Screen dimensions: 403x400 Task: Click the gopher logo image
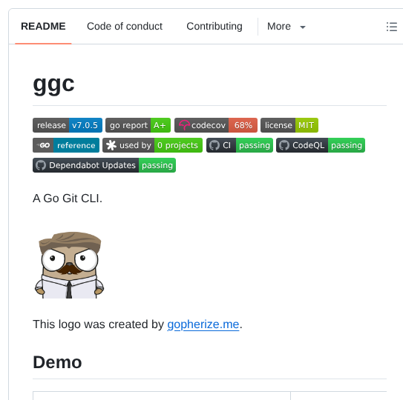coord(70,265)
